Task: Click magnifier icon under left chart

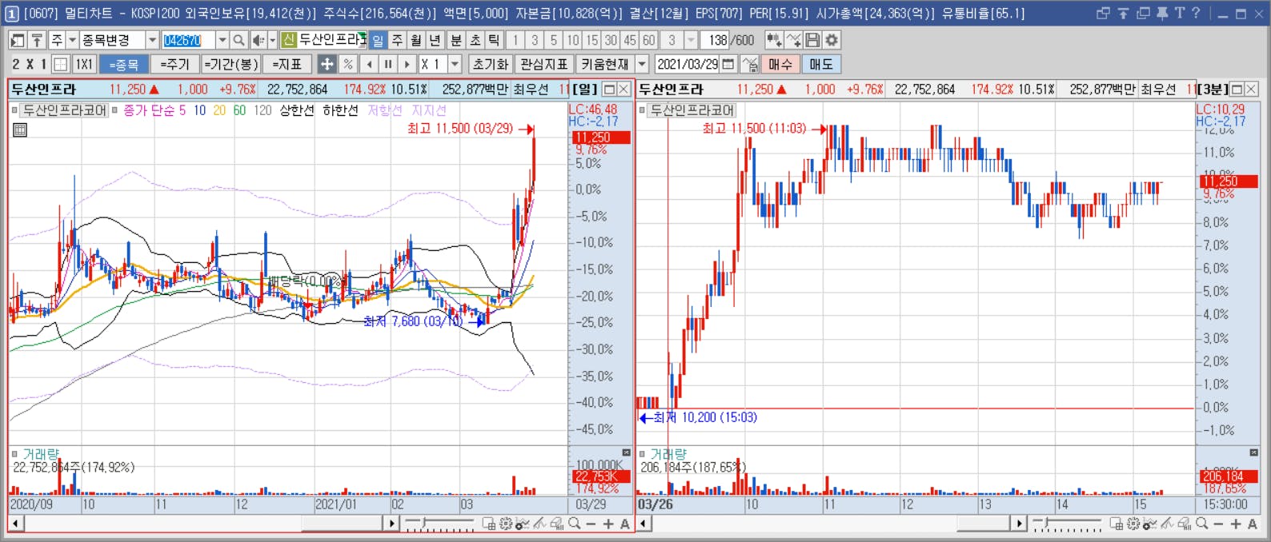Action: coord(574,524)
